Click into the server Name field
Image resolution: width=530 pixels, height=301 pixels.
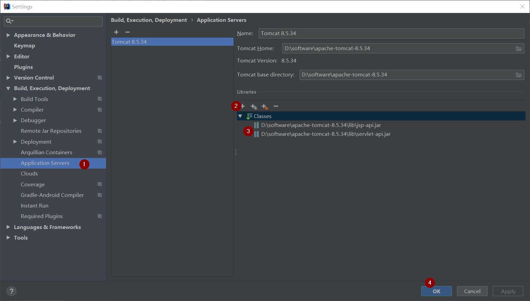click(x=391, y=33)
